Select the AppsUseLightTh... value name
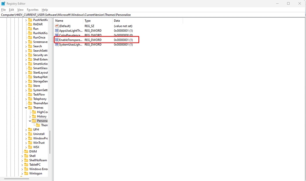 coord(71,30)
